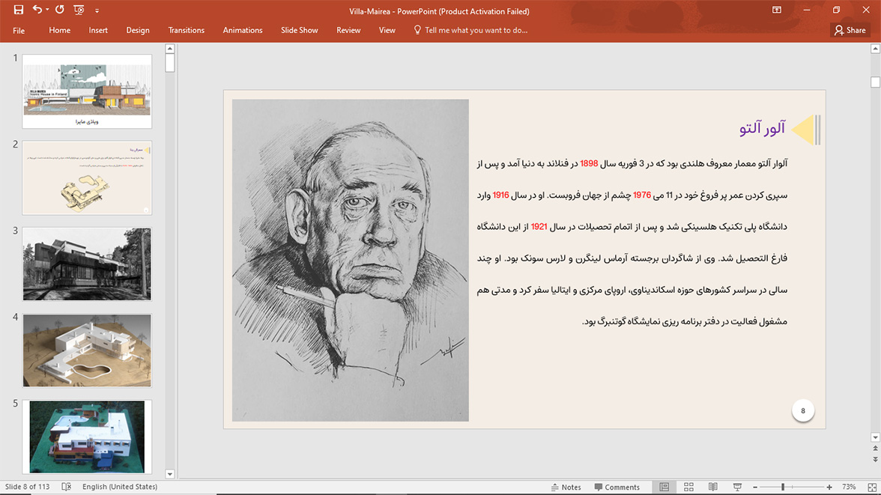
Task: Click the slide area scroll-down arrow
Action: (875, 437)
